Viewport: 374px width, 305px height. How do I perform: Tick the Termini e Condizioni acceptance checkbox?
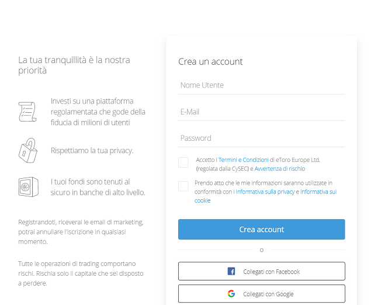click(183, 162)
